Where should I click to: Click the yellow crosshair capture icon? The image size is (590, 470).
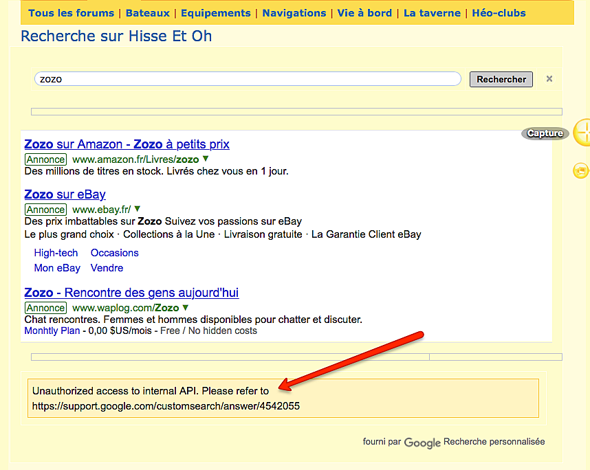click(x=582, y=133)
